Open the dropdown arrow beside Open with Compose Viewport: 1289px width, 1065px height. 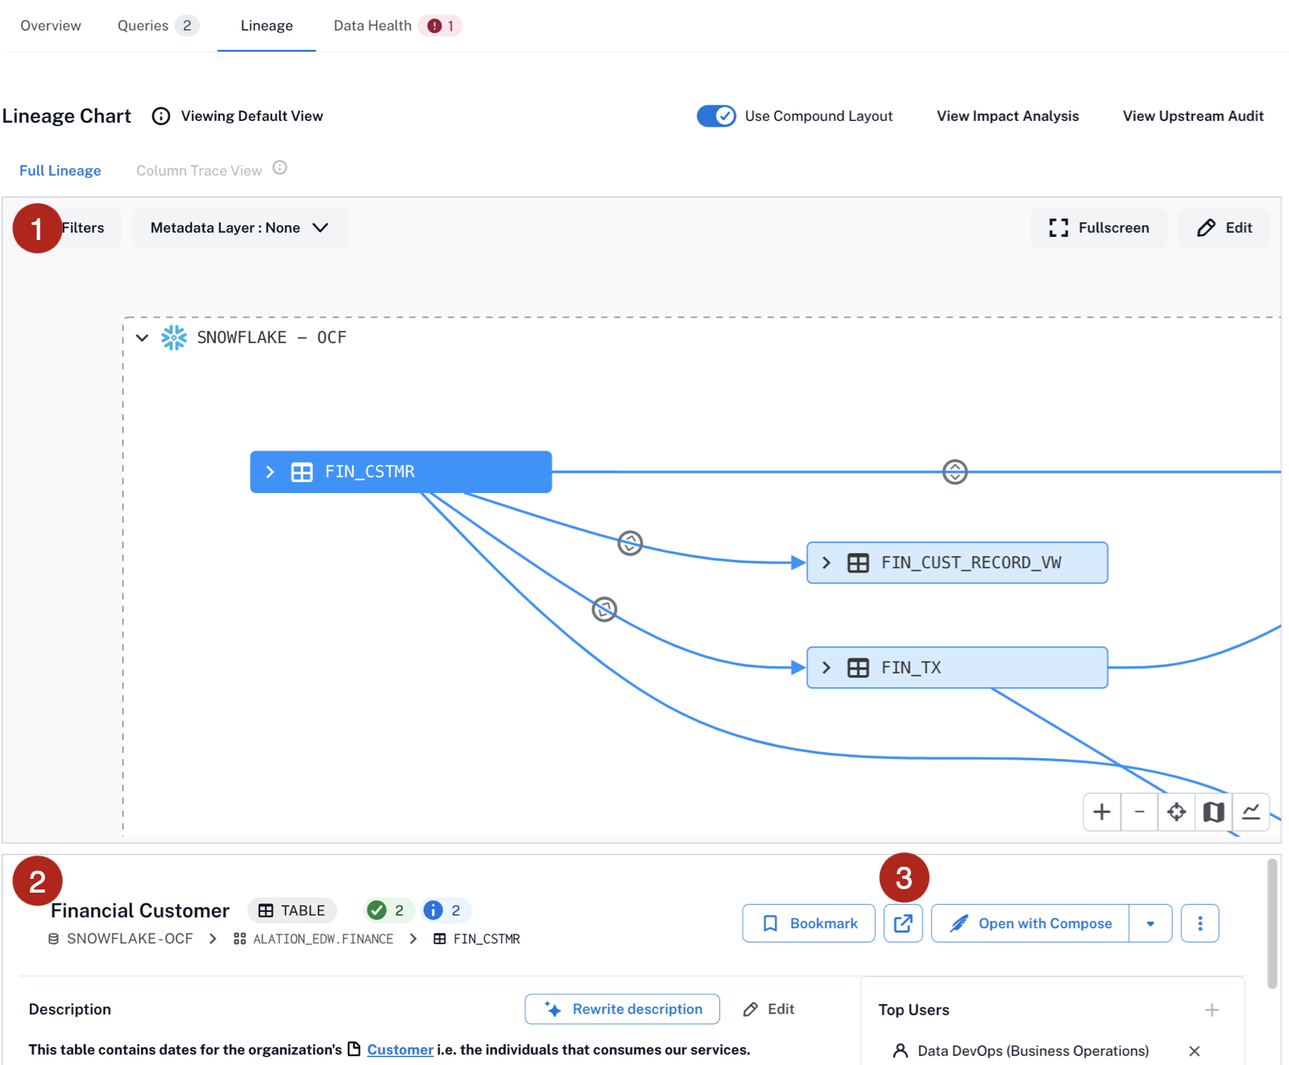click(x=1150, y=923)
